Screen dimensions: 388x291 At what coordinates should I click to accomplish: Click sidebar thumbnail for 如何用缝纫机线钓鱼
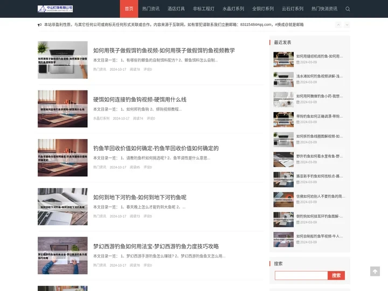click(283, 59)
